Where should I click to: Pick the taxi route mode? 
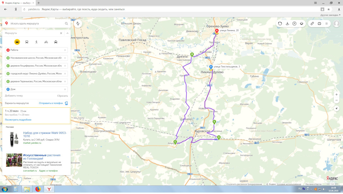click(x=56, y=42)
